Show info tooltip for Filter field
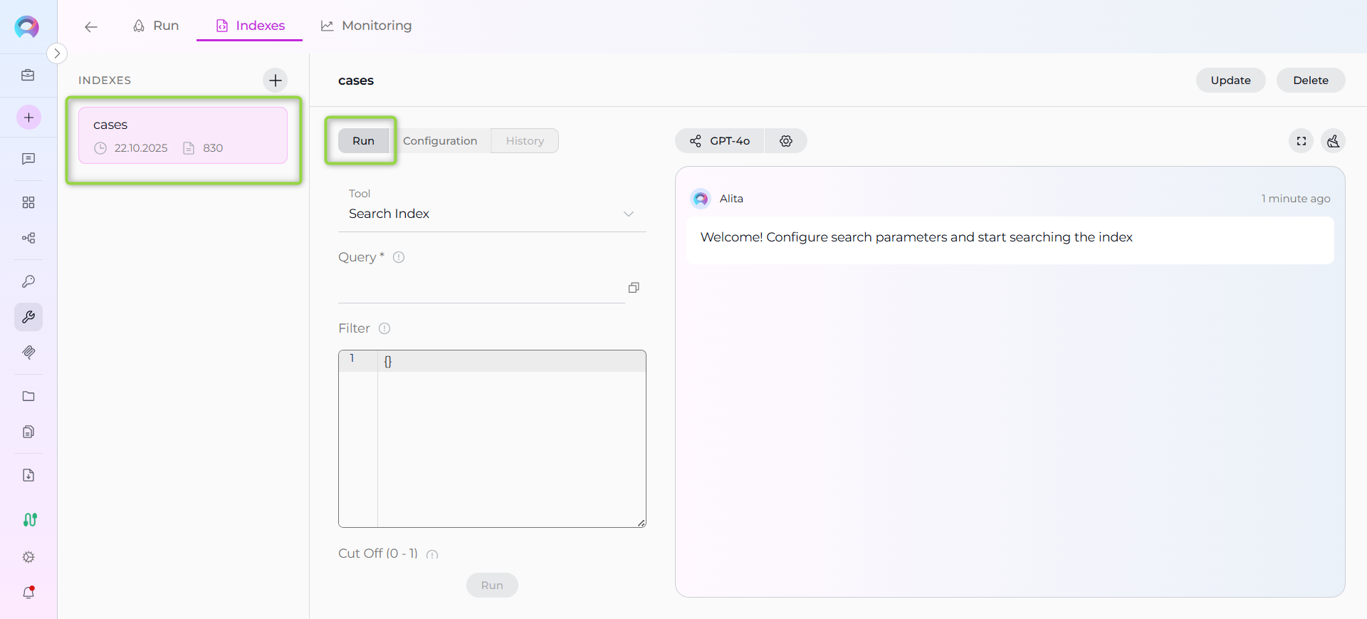 (x=384, y=328)
